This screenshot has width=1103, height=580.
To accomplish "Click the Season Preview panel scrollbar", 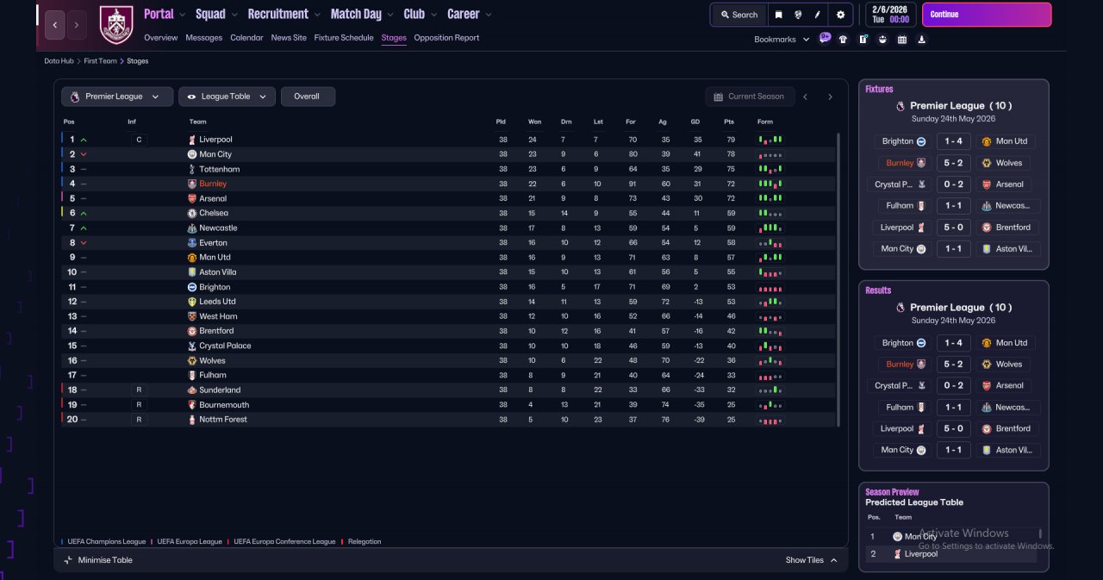I will point(1040,534).
